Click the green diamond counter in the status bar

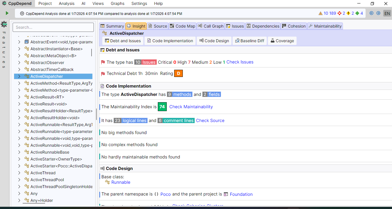(357, 13)
